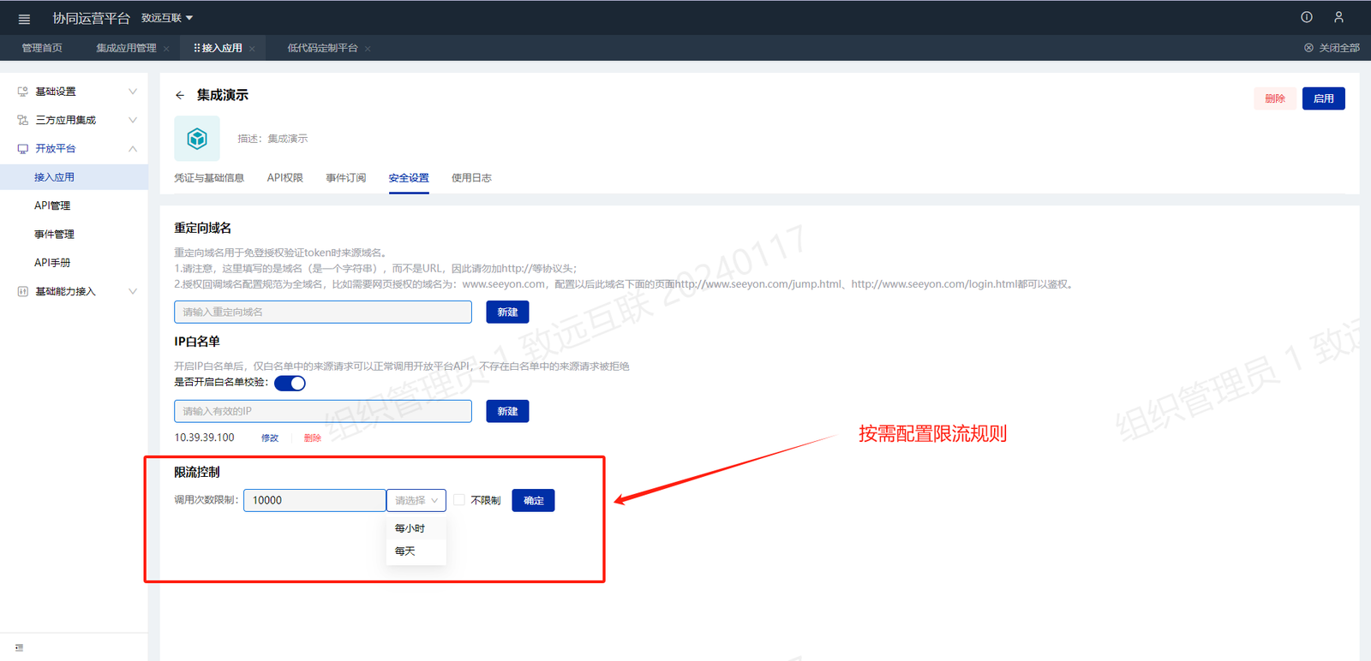Screen dimensions: 1371x661
Task: Check the 不限制 checkbox
Action: coord(459,500)
